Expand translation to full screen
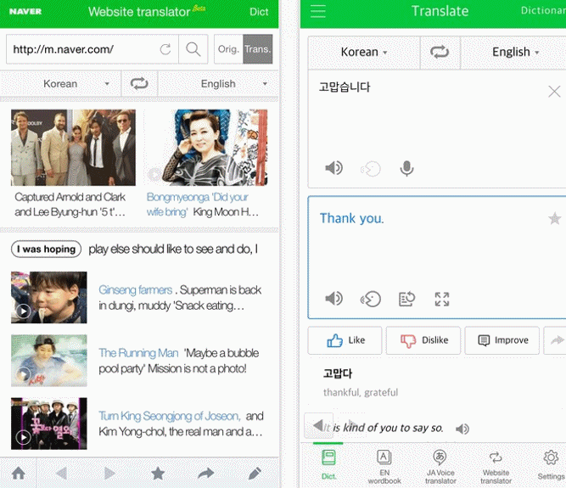Image resolution: width=566 pixels, height=488 pixels. click(x=442, y=299)
